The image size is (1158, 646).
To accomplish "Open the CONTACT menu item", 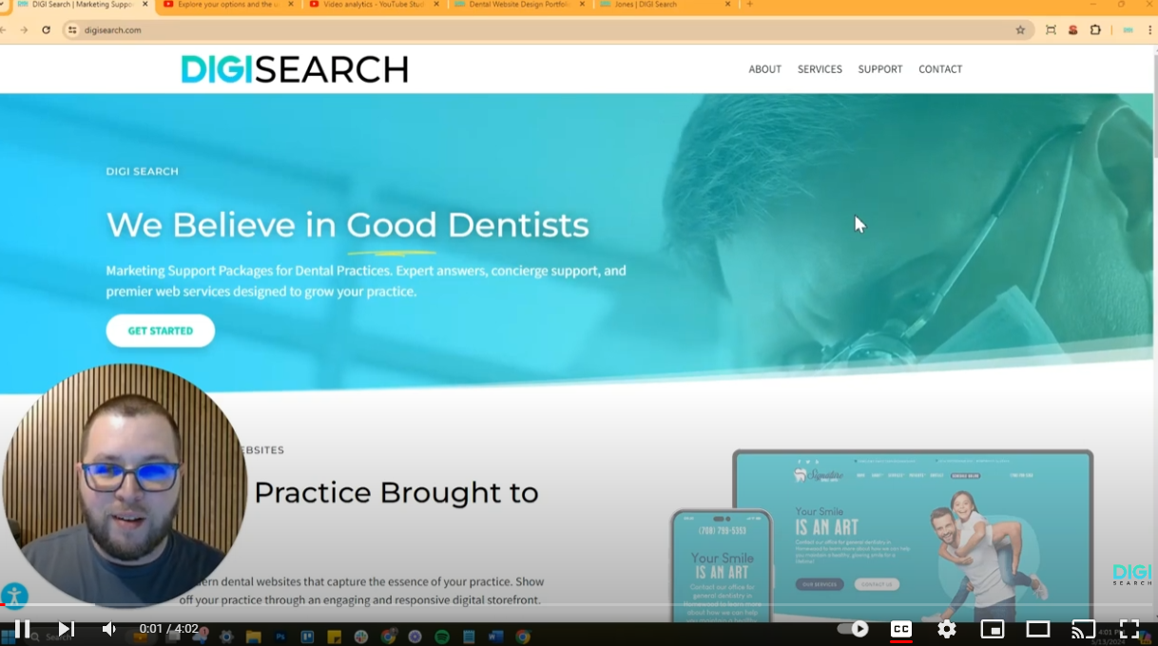I will (x=940, y=69).
